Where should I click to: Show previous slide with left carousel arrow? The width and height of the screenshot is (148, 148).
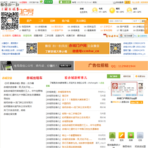click(x=109, y=88)
